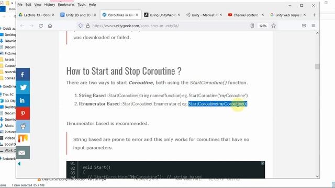Open the View menu
The image size is (335, 188).
point(38,5)
